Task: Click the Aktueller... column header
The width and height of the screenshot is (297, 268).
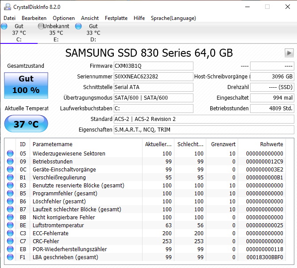Action: tap(158, 144)
